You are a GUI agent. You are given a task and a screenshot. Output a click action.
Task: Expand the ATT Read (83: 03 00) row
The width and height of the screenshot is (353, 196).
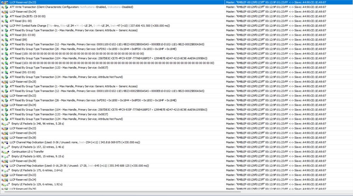[x=2, y=35]
